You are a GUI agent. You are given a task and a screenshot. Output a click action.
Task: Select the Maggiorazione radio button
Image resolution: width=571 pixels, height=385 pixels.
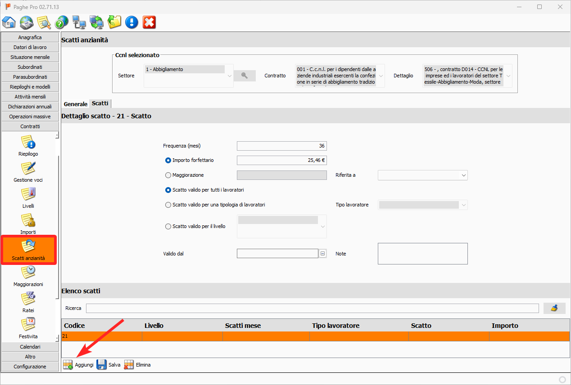168,175
